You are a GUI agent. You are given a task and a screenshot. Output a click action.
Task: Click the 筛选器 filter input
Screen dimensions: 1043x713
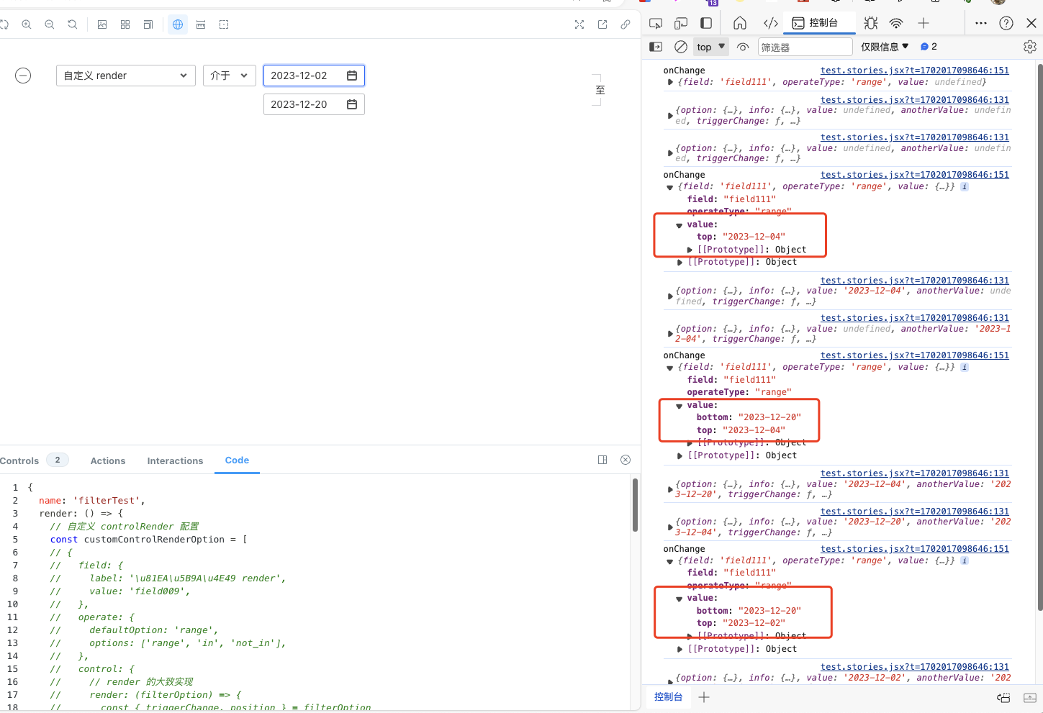pos(805,47)
